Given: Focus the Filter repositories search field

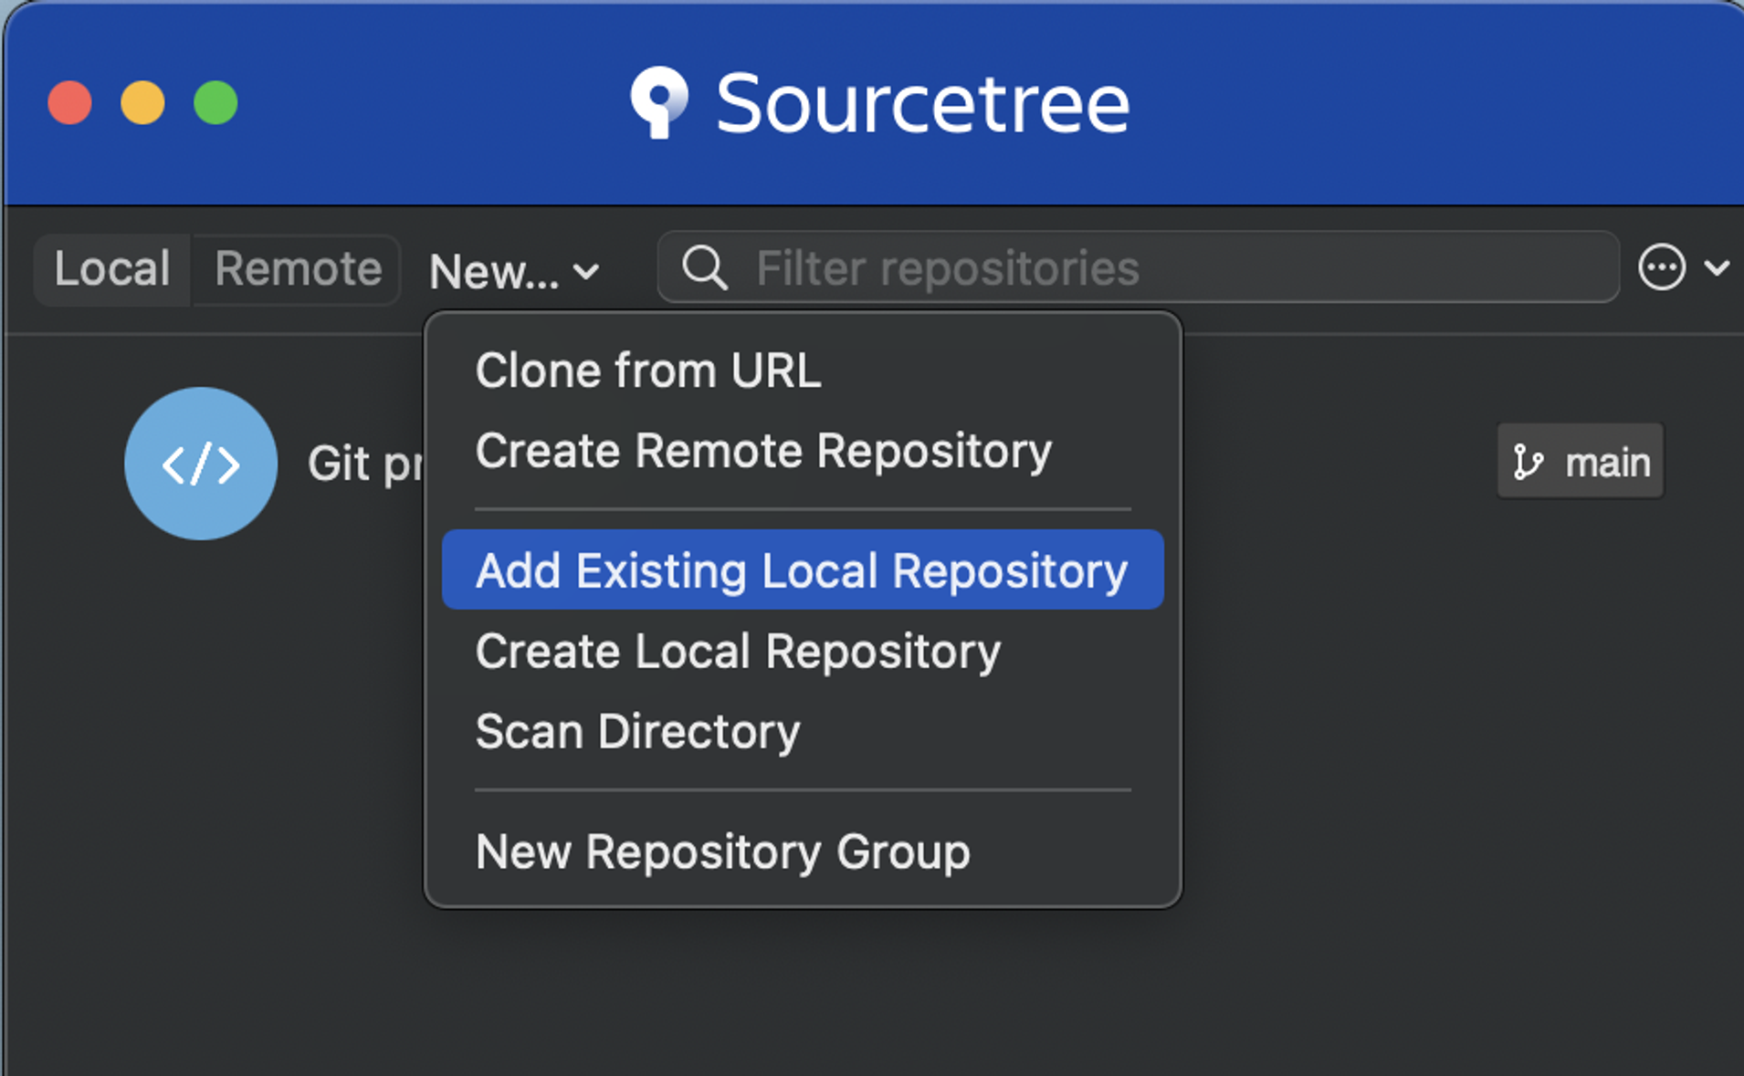Looking at the screenshot, I should pos(1138,267).
